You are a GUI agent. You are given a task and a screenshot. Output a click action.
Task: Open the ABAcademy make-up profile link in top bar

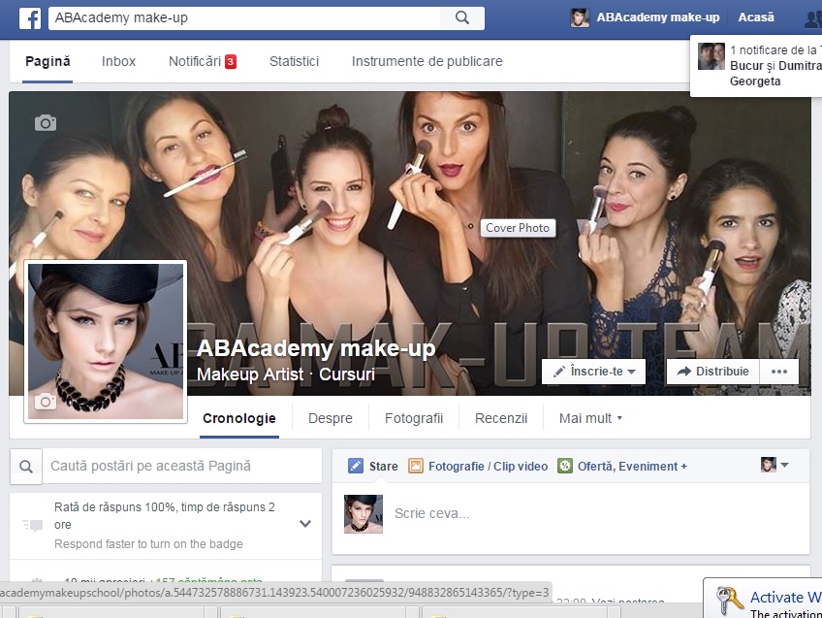[x=658, y=17]
